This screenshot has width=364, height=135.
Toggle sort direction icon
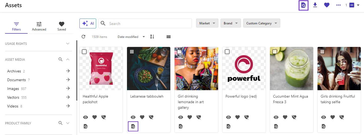(152, 37)
